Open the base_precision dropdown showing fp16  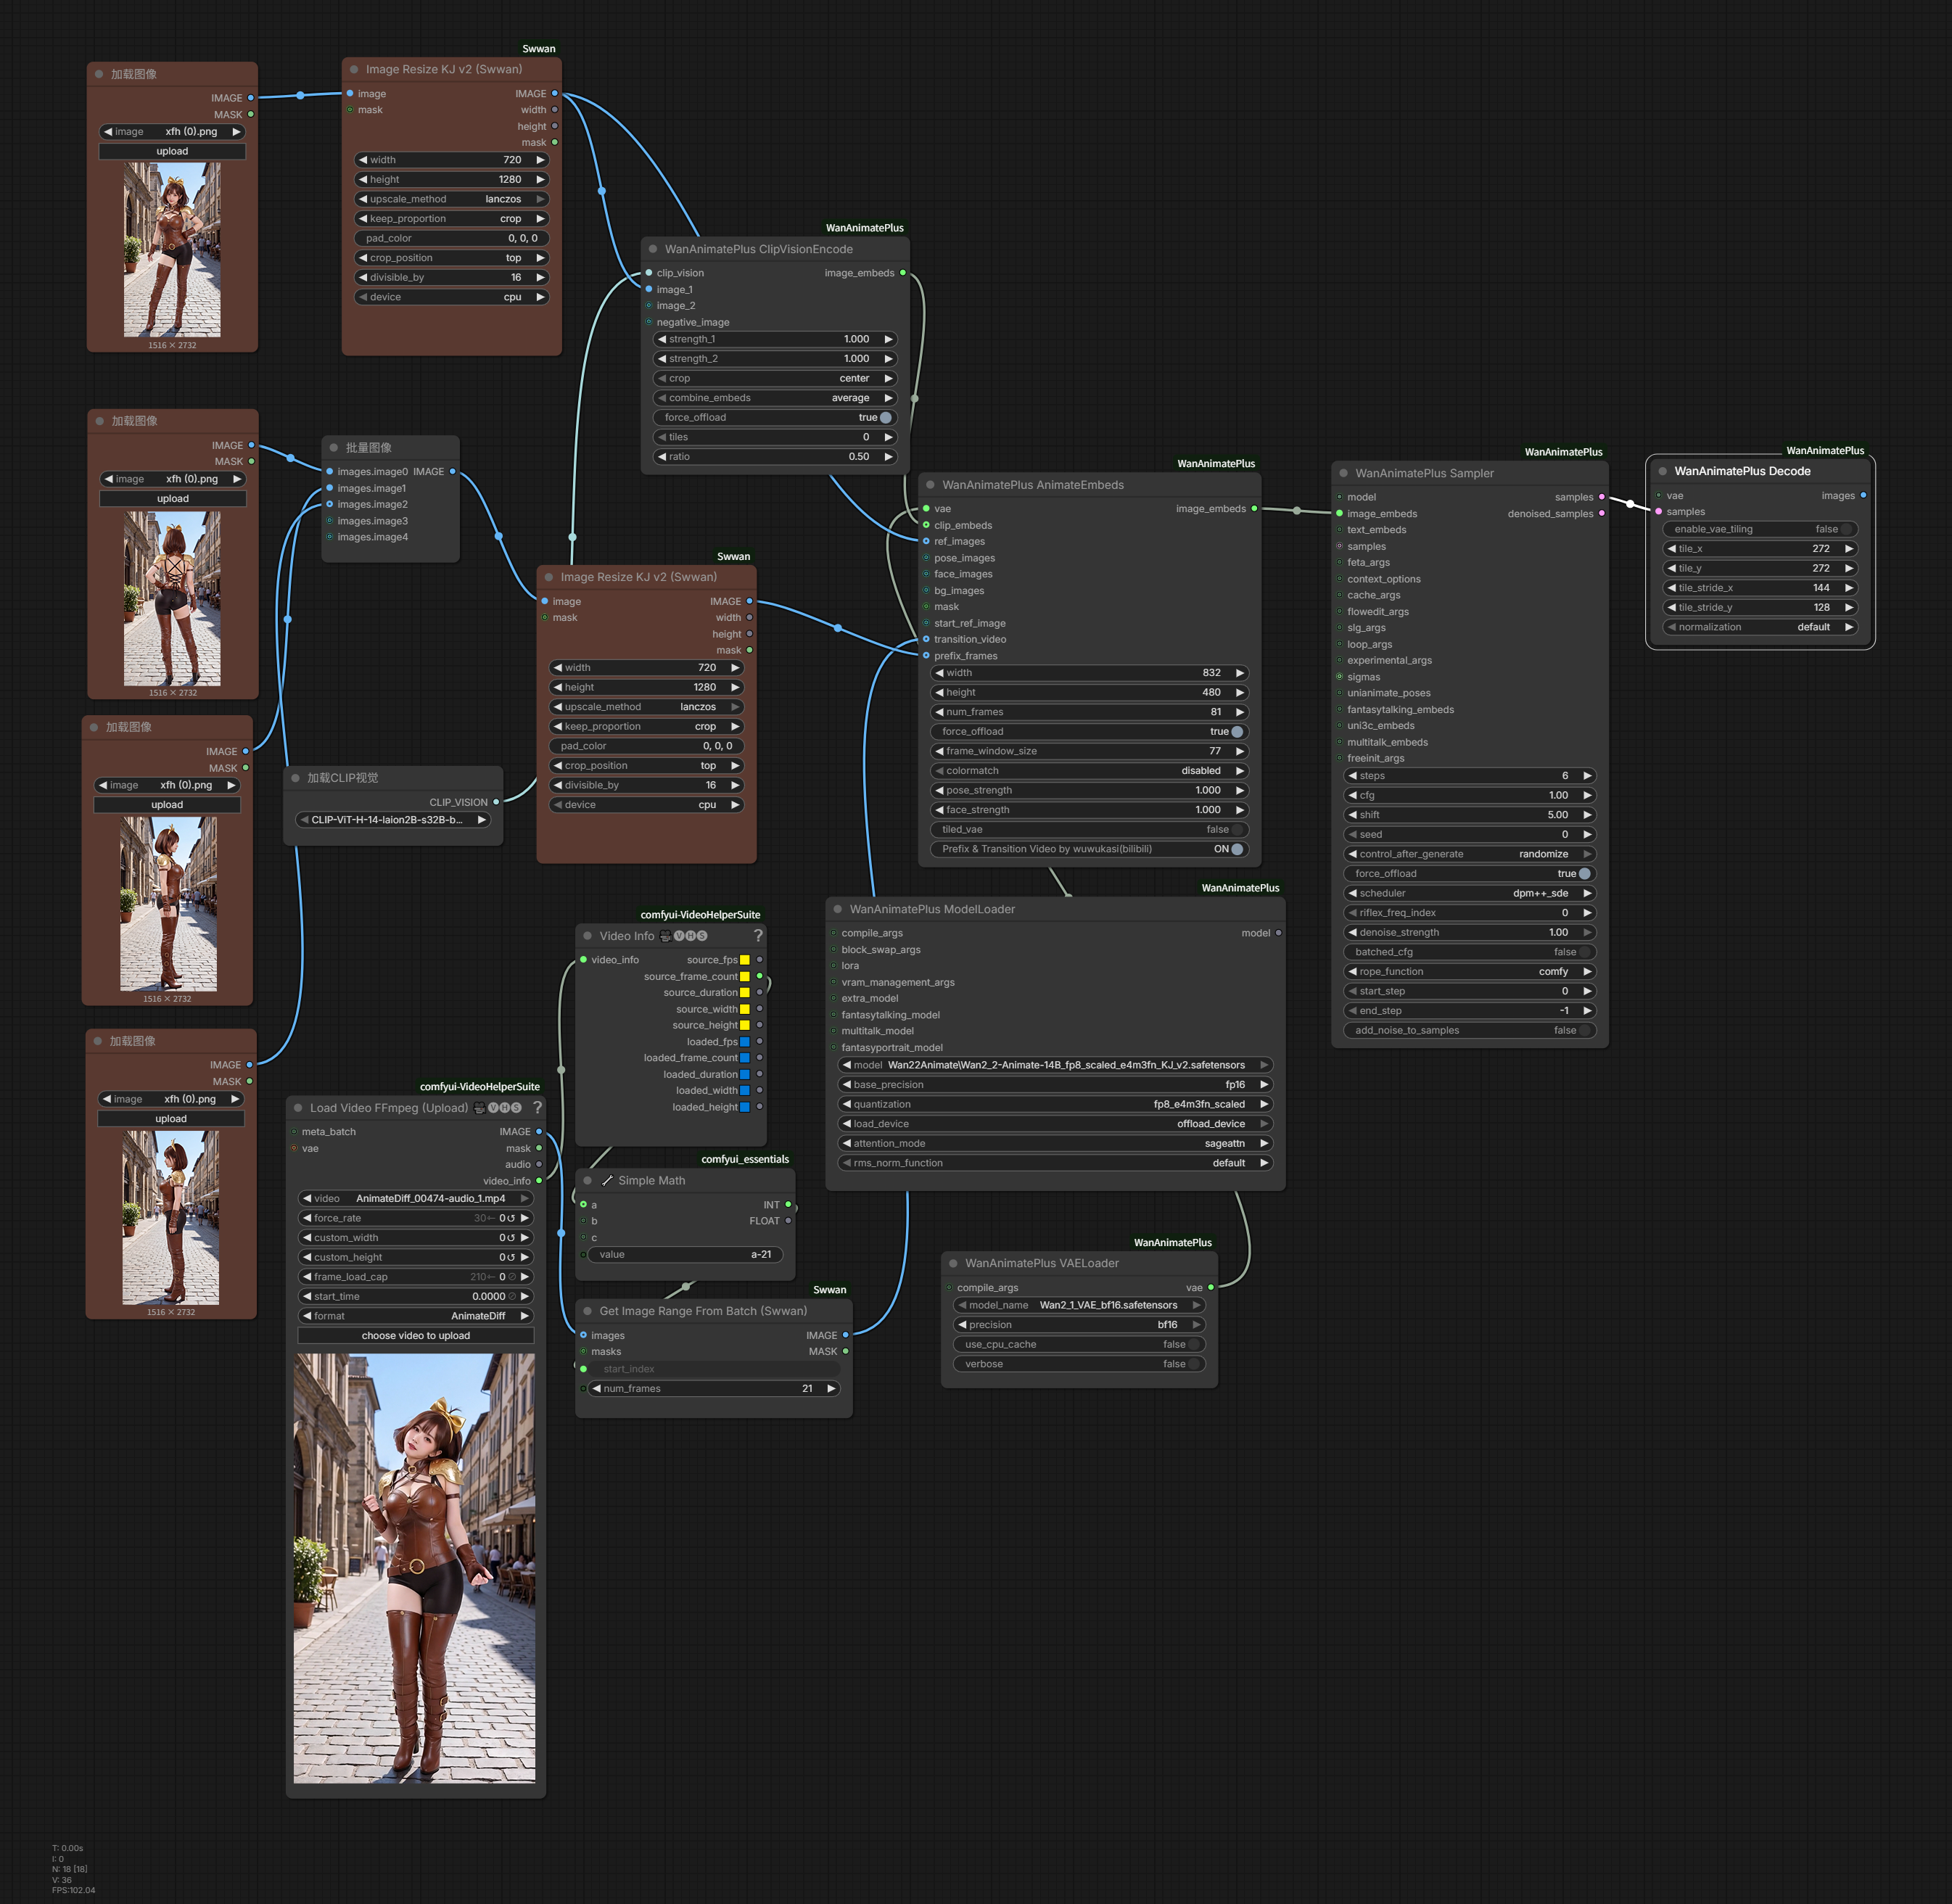(x=1055, y=1085)
